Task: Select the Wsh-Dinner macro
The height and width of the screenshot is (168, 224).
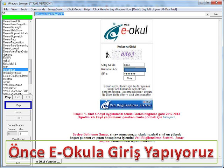Action: point(10,88)
